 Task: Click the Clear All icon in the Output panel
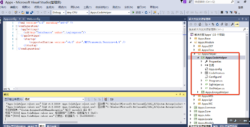[106, 99]
